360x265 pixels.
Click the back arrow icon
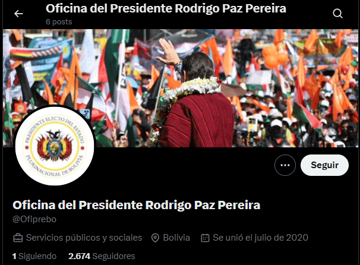18,14
